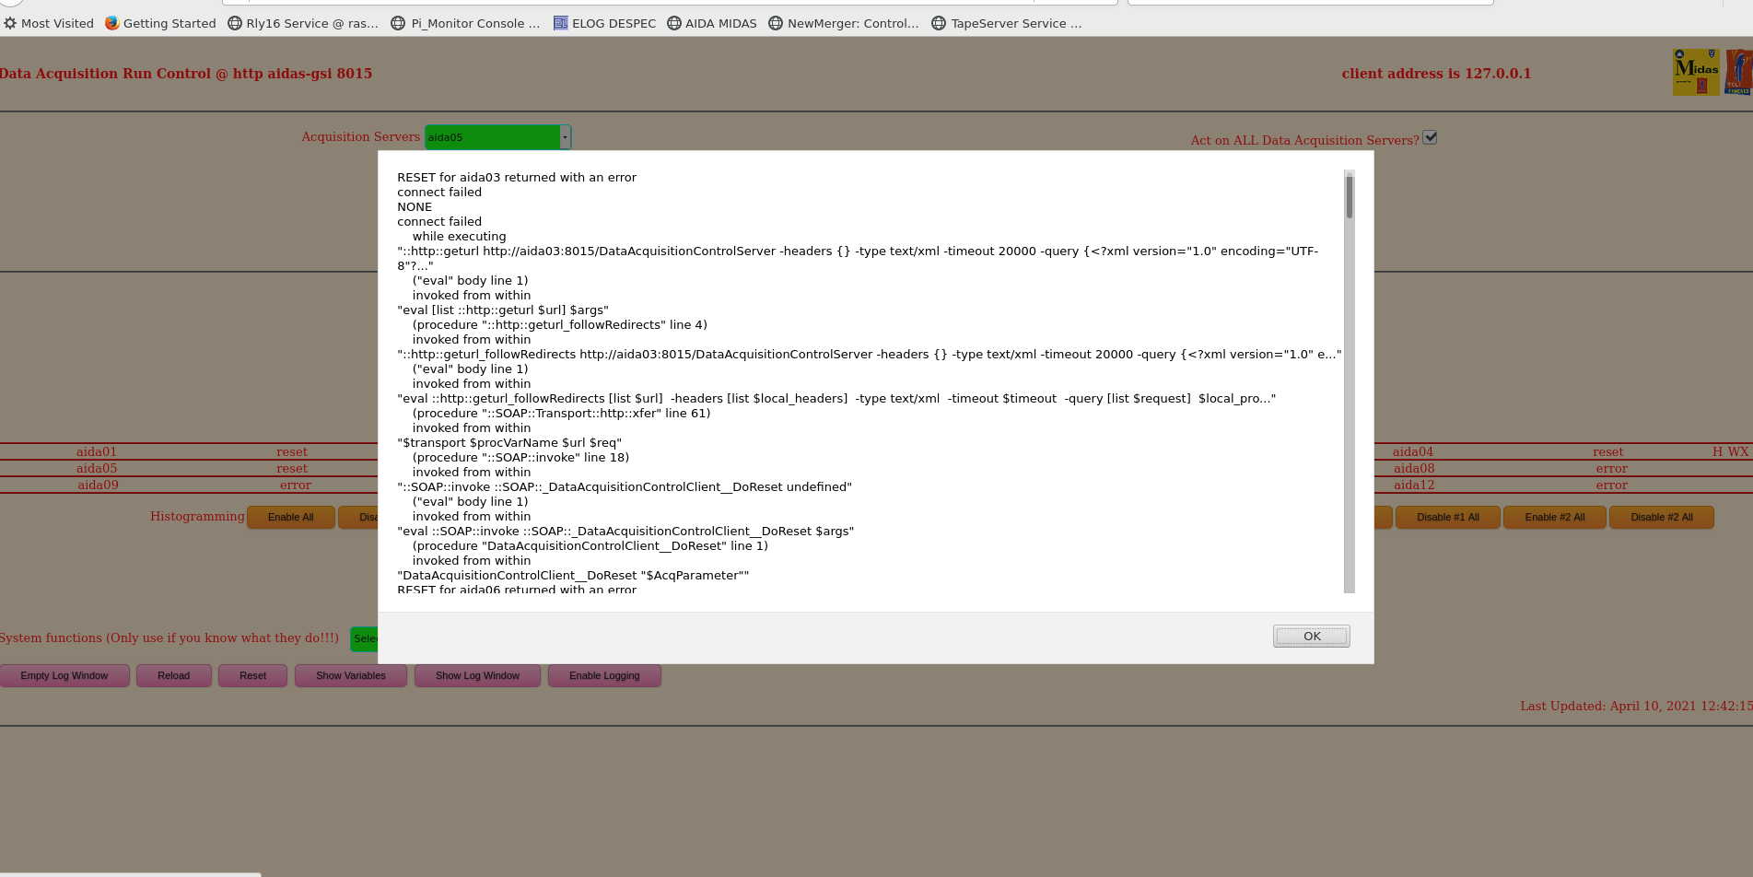Select the aida09 server row label
The image size is (1753, 877).
tap(98, 485)
